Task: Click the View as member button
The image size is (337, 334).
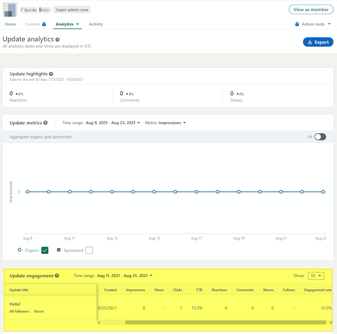Action: pos(311,9)
